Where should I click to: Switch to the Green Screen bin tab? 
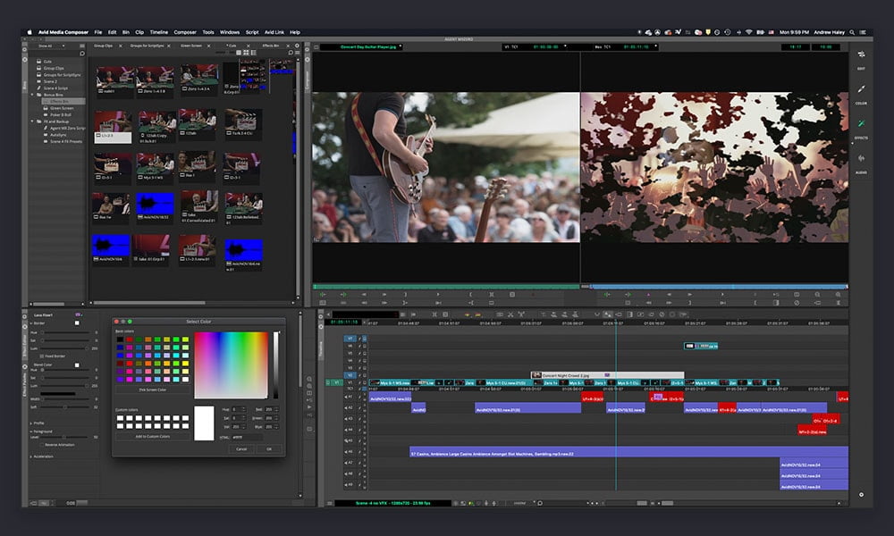191,46
